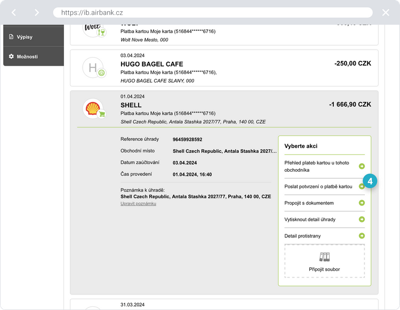Select Poslat potvrzení o platbě kartou
Screen dimensions: 400x310
coord(318,187)
